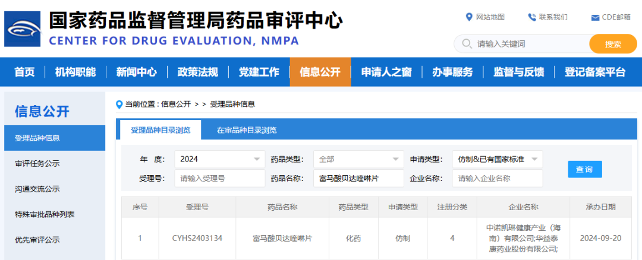642x260 pixels.
Task: Open 机构职能 in the navigation bar
Action: [75, 72]
